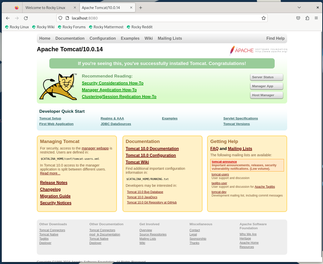Open Clustering/Session Replication How-To link
Viewport: 323px width, 264px height.
119,96
